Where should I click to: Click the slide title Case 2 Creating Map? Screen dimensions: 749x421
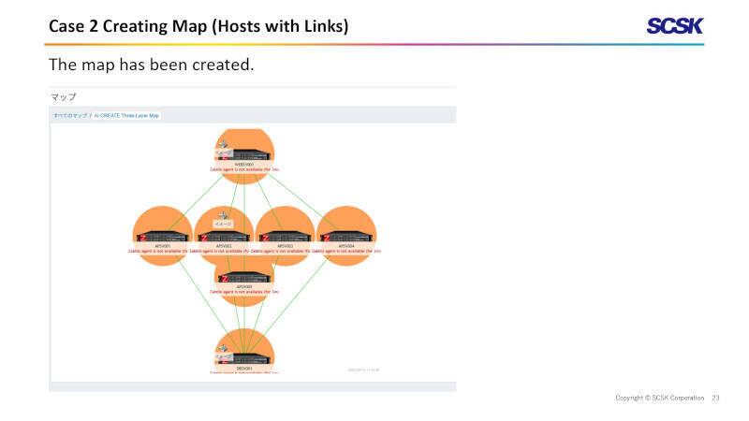click(x=198, y=26)
